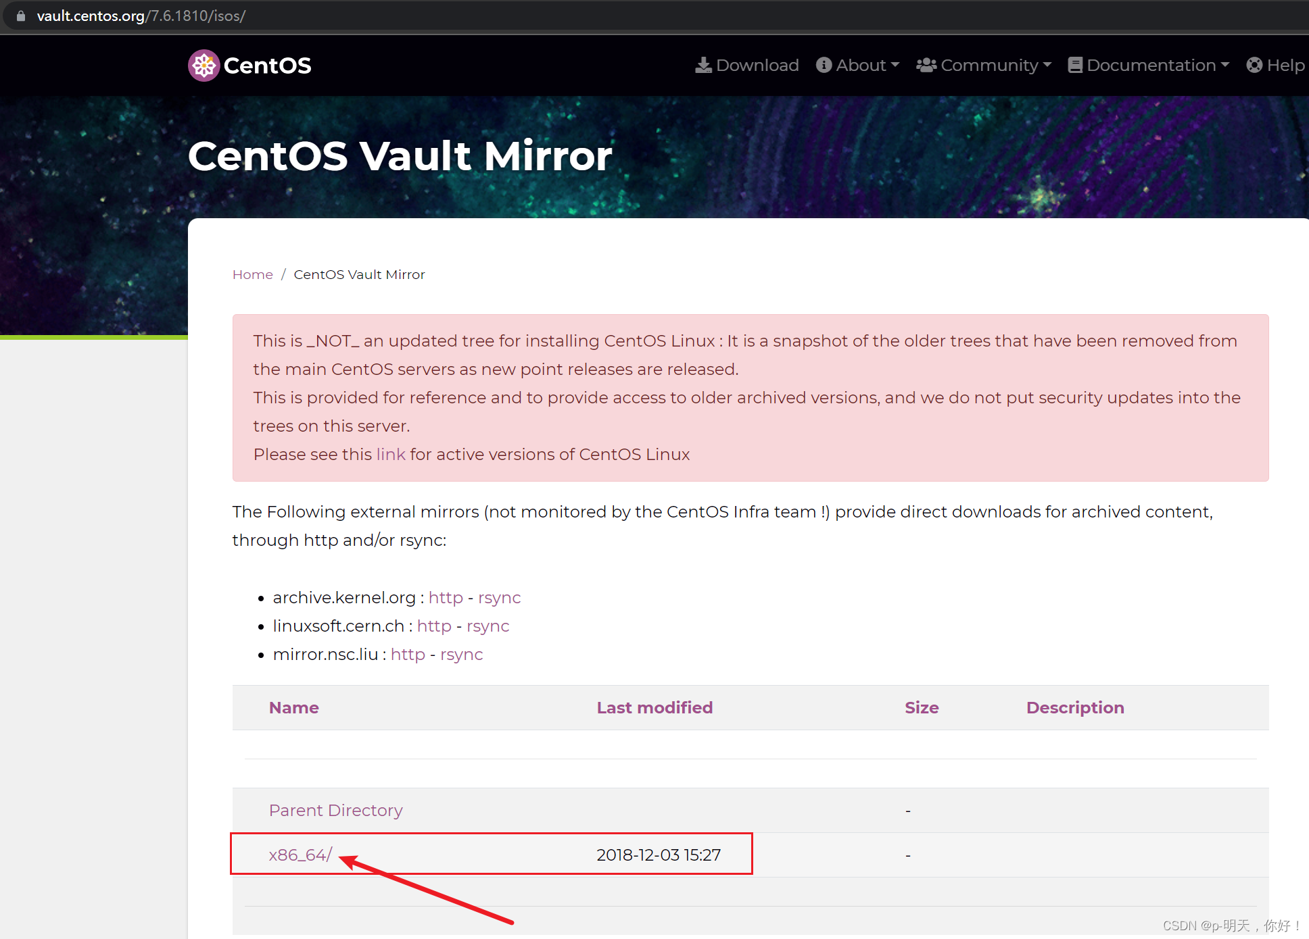Open the Documentation menu label
Image resolution: width=1309 pixels, height=939 pixels.
pyautogui.click(x=1151, y=65)
